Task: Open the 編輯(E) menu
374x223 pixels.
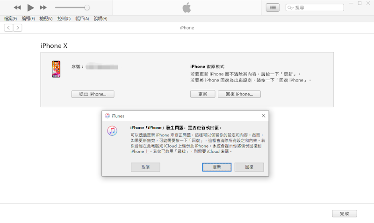Action: (x=28, y=19)
